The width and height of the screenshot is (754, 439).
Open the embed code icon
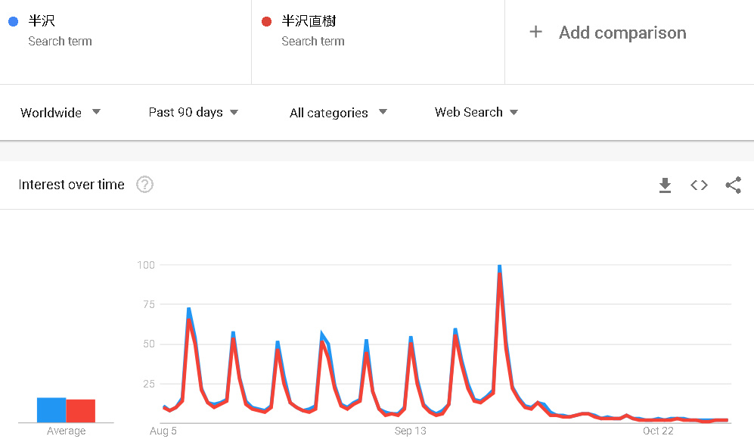coord(699,185)
